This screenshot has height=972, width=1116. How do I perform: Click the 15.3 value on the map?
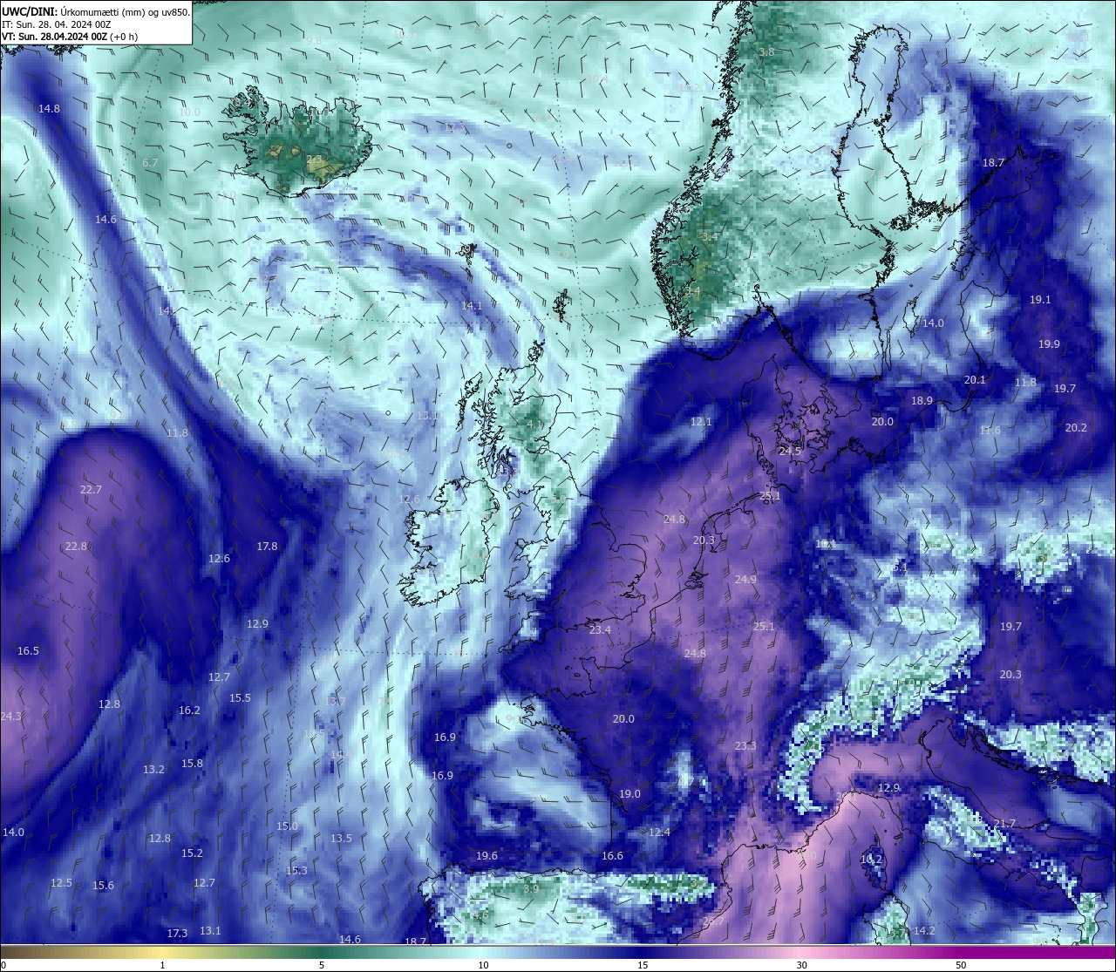tap(296, 871)
